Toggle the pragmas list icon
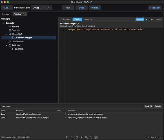 [96, 137]
